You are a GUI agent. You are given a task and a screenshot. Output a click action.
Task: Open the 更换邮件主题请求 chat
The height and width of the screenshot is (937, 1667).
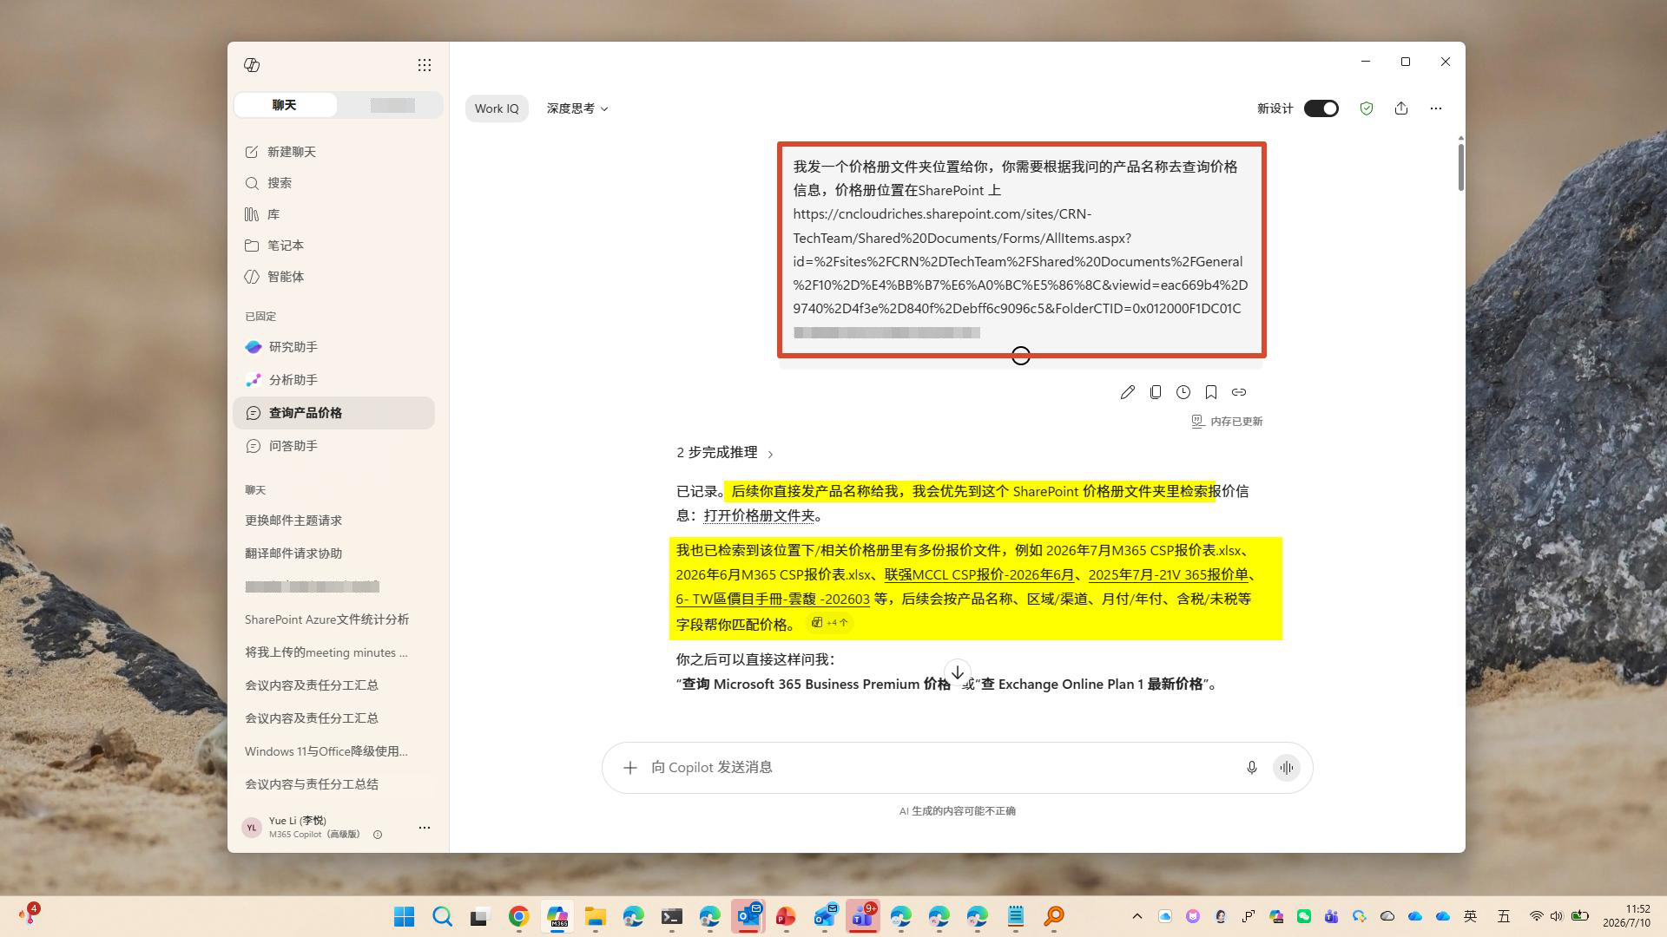pos(333,521)
